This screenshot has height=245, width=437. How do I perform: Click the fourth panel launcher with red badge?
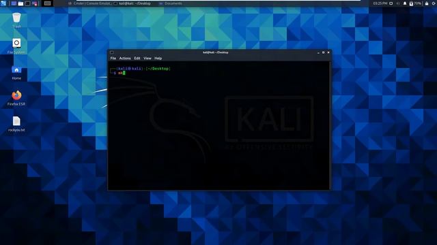click(x=35, y=3)
